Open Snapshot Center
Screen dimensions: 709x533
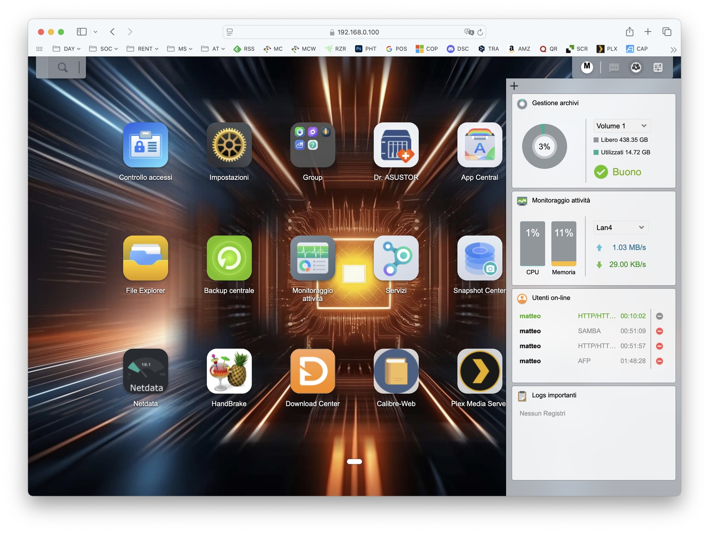[x=479, y=258]
